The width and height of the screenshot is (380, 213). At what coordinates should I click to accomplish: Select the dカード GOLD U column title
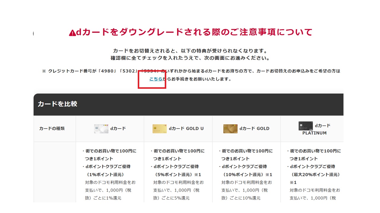click(x=186, y=128)
